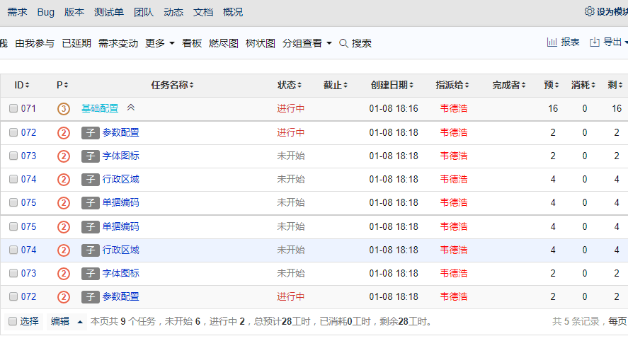Show the 燃尽图 burndown view
628x353 pixels.
[x=223, y=43]
